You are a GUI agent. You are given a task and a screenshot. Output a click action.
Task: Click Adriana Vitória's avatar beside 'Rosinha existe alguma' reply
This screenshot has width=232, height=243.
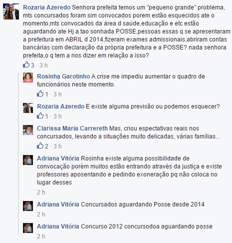28,160
